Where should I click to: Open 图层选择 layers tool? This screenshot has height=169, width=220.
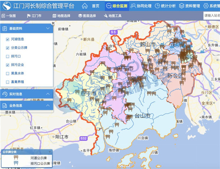[x=80, y=16]
